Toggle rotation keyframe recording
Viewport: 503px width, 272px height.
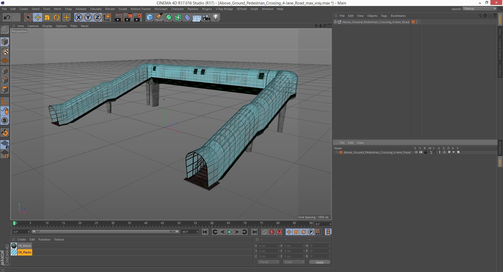[304, 232]
